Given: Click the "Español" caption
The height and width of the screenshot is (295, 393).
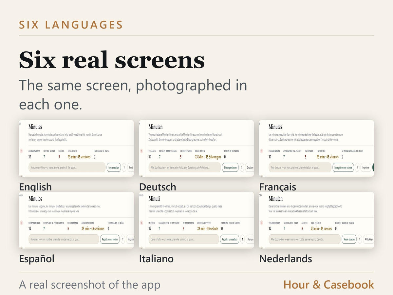Looking at the screenshot, I should (37, 259).
